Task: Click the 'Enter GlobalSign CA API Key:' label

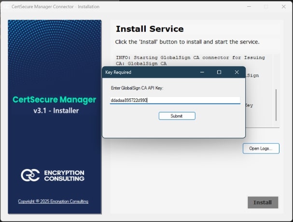Action: pyautogui.click(x=137, y=88)
